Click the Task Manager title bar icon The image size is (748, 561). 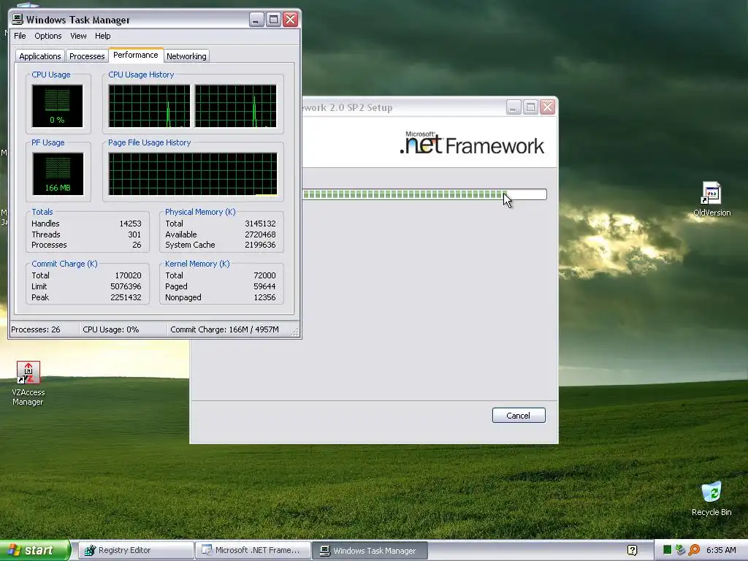18,19
